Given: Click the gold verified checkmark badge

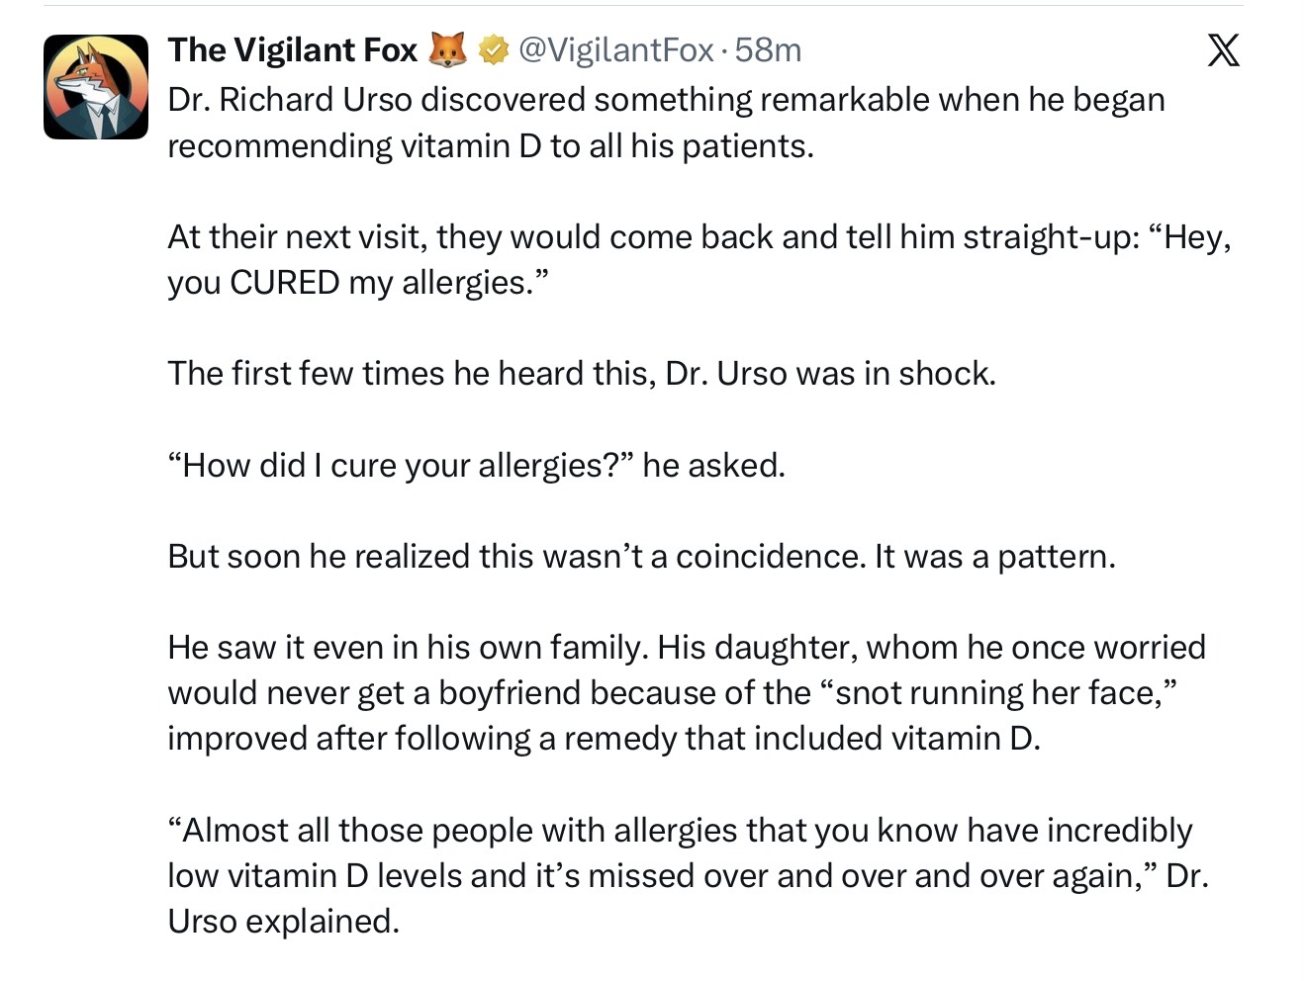Looking at the screenshot, I should 493,49.
